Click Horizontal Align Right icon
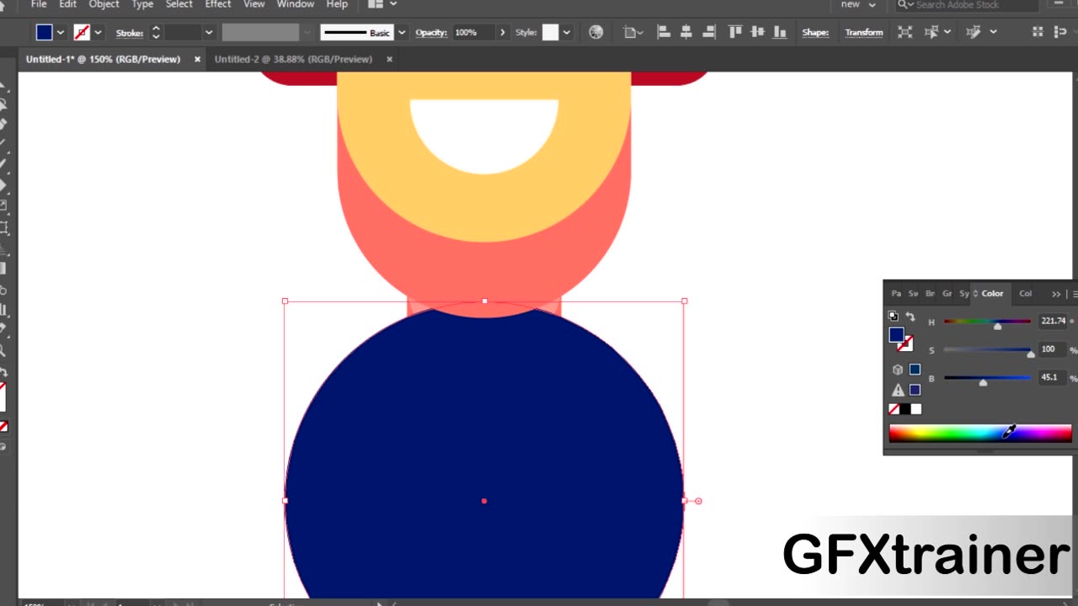 point(708,32)
